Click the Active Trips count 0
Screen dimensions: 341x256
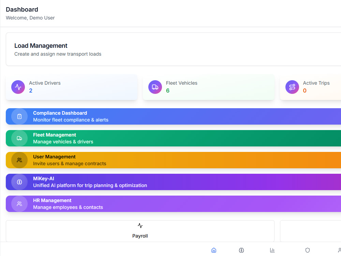click(x=305, y=90)
